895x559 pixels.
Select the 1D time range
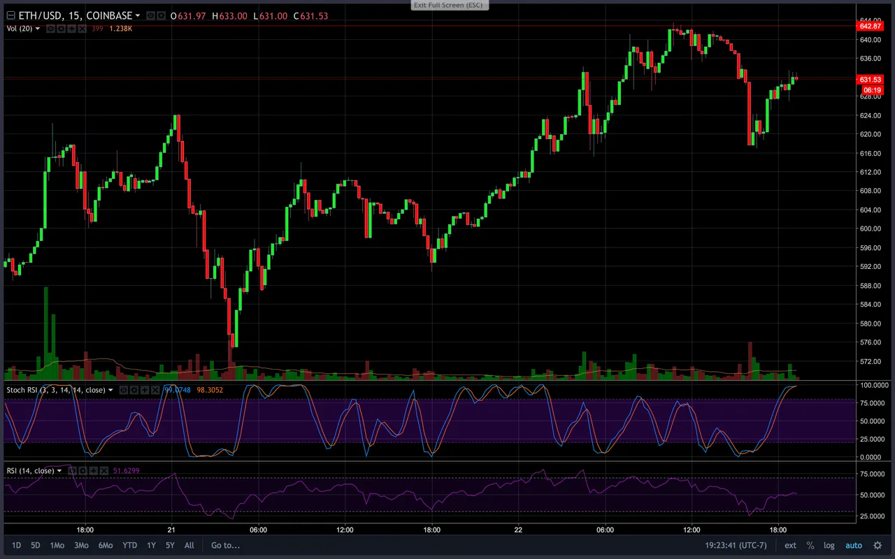click(16, 545)
